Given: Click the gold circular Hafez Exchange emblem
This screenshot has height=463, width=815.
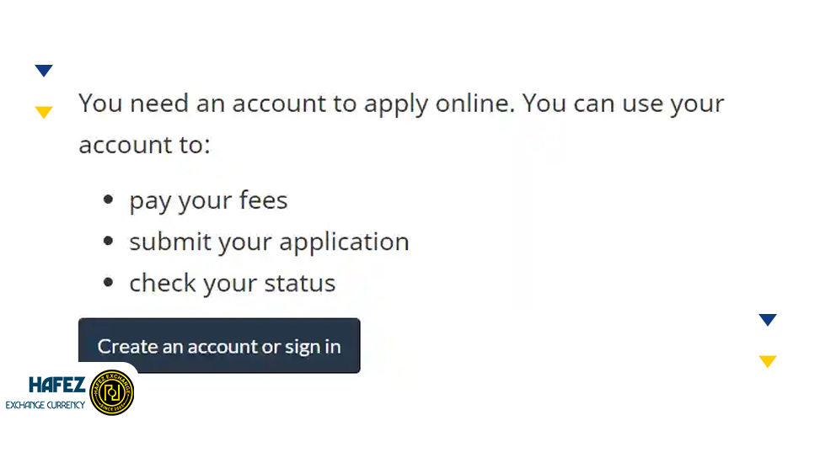Looking at the screenshot, I should tap(111, 392).
